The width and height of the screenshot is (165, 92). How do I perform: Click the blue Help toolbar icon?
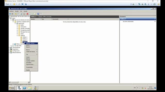tap(38, 14)
